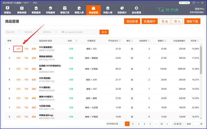207x129 pixels.
Task: Sort by the 状态 column arrows
Action: coord(76,41)
